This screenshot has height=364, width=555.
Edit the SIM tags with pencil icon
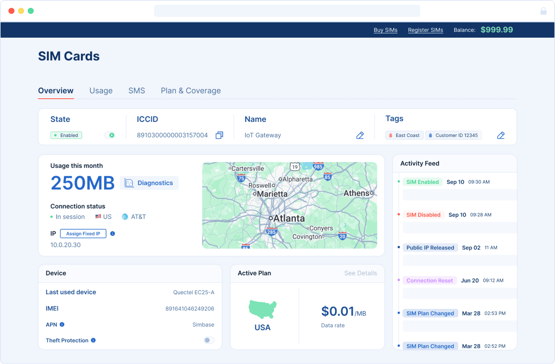(x=501, y=135)
